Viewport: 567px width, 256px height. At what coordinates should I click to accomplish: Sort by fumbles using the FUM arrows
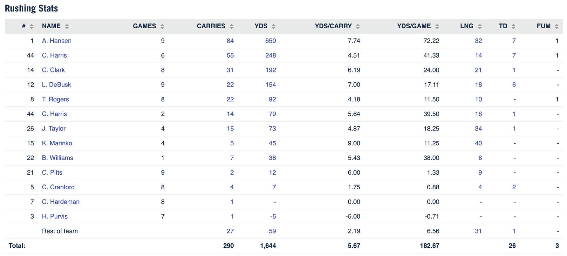pyautogui.click(x=557, y=26)
